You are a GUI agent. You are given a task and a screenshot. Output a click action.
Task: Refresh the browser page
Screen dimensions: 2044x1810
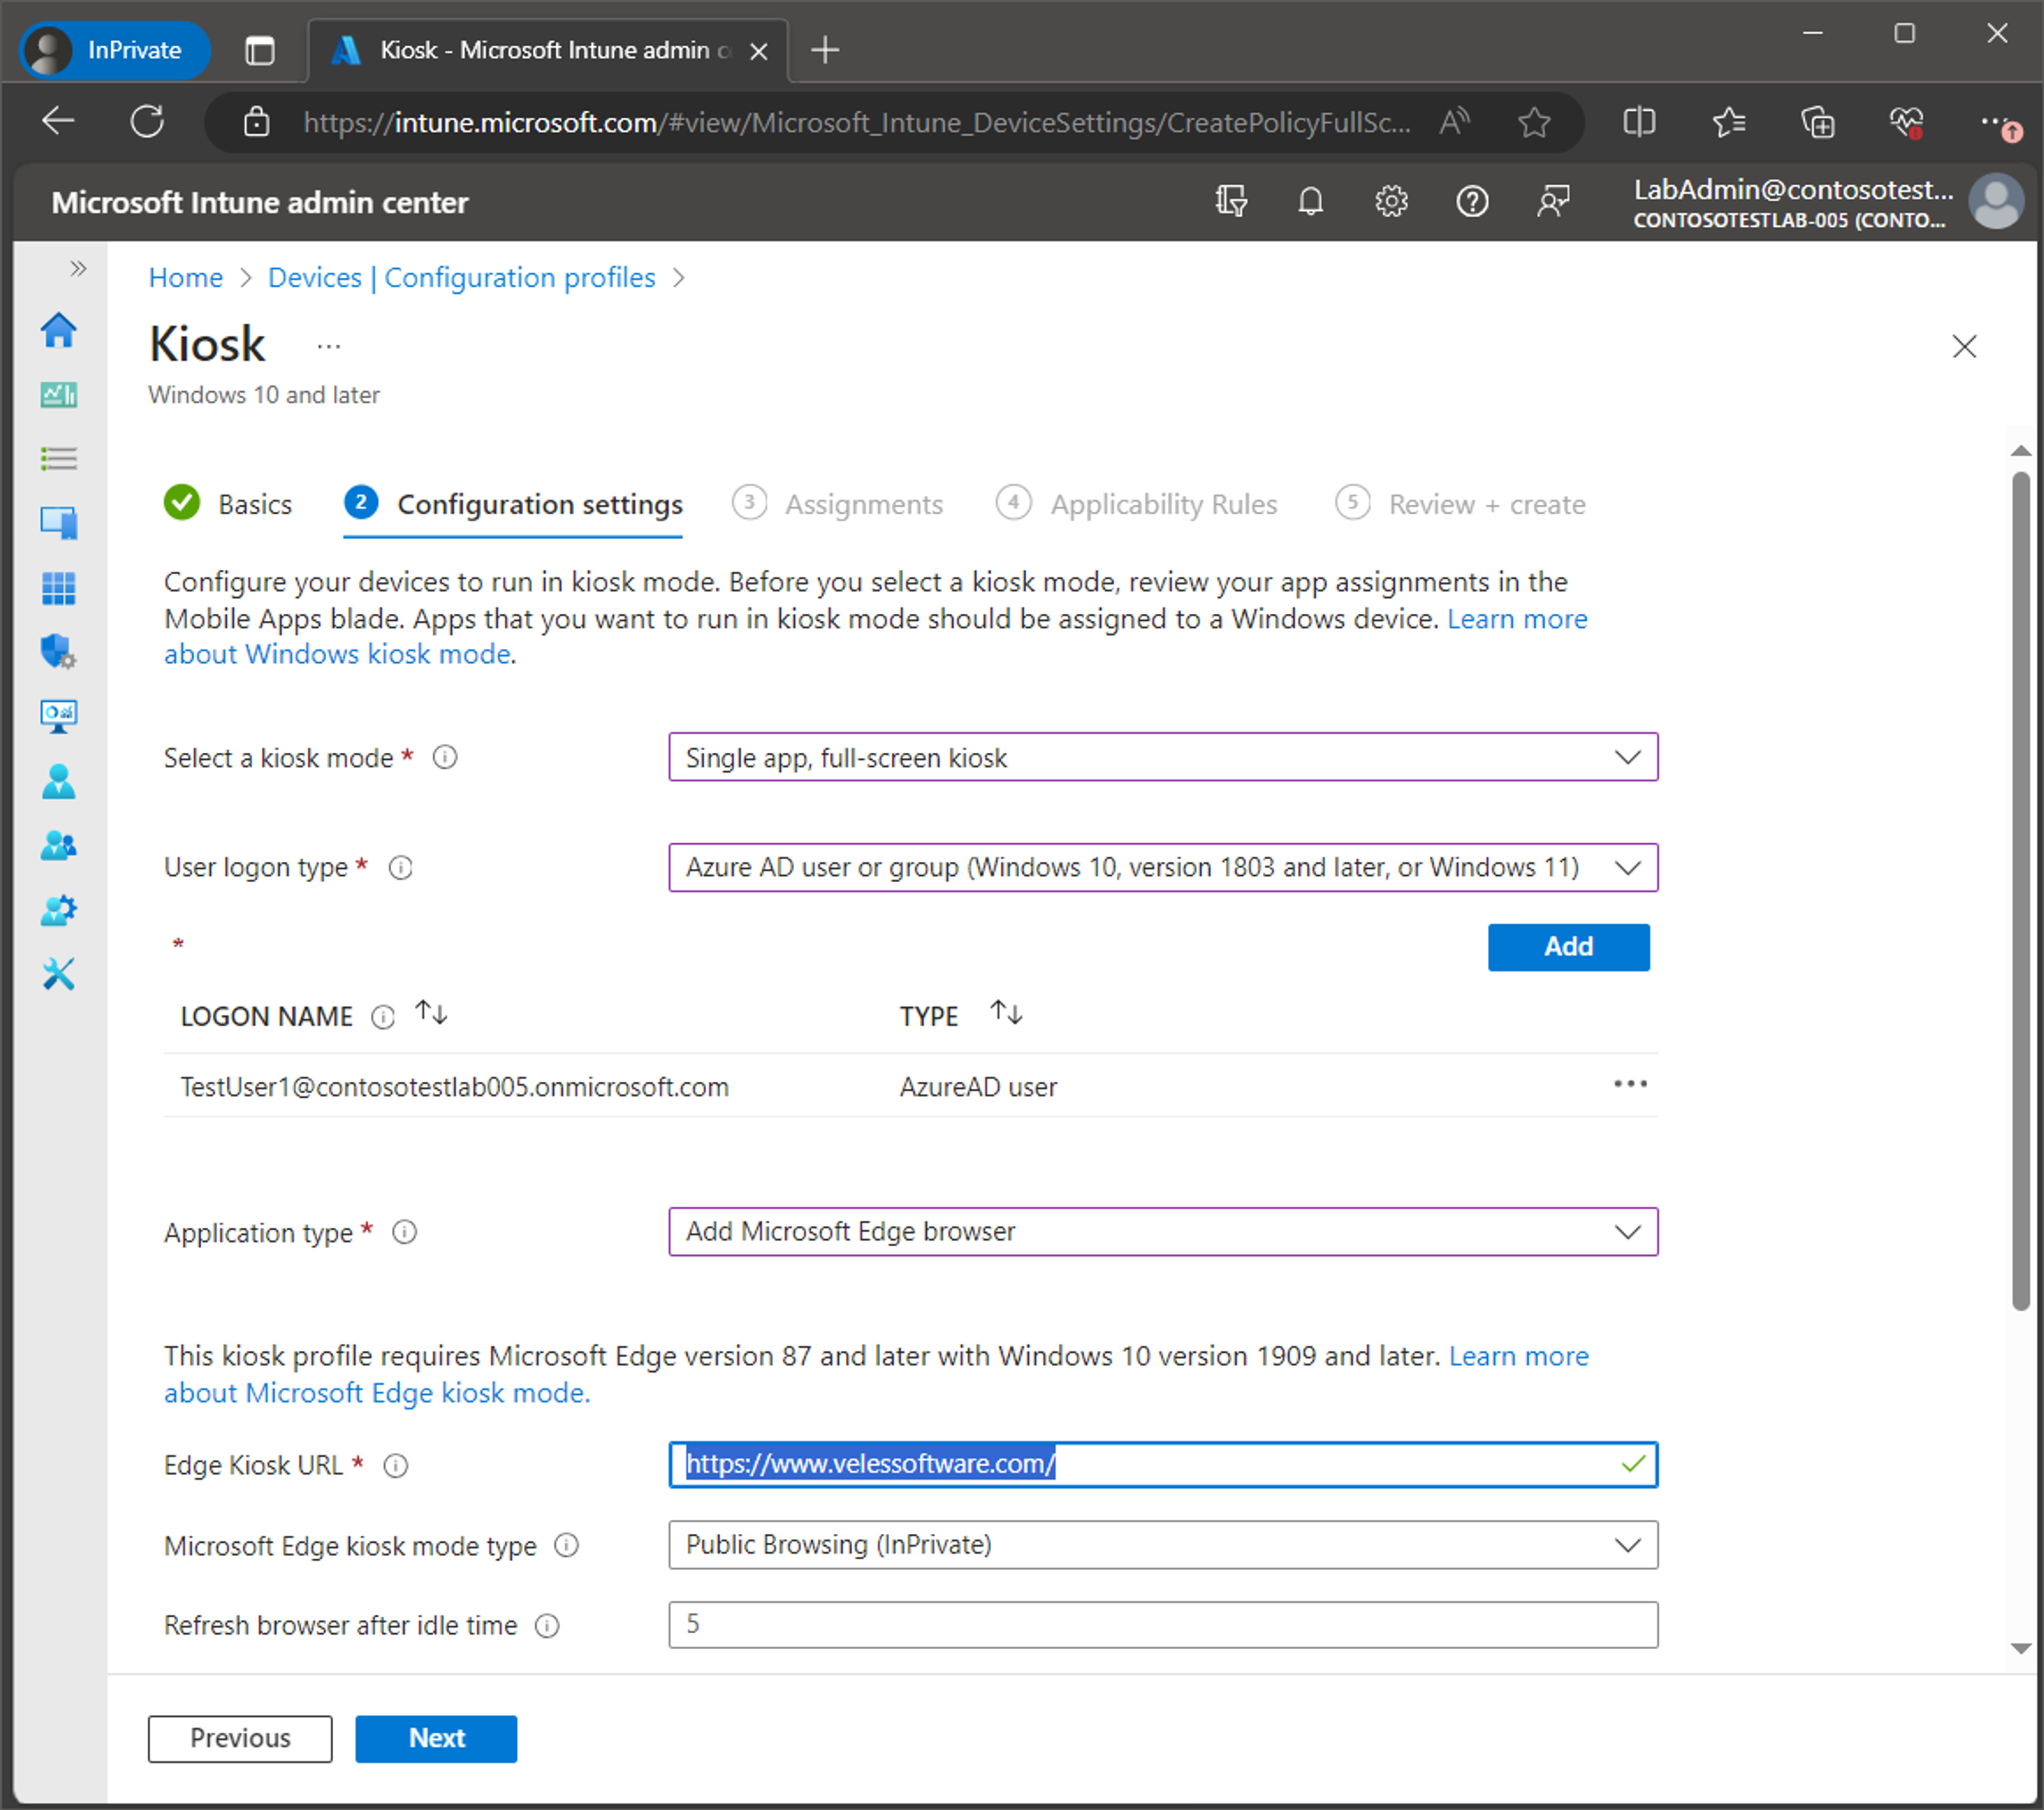point(148,122)
